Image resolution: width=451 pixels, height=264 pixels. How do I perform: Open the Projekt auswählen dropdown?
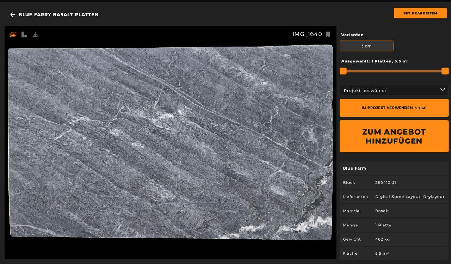point(394,90)
